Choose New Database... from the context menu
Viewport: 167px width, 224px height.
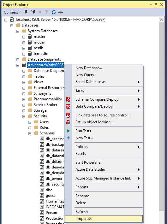[x=104, y=68]
